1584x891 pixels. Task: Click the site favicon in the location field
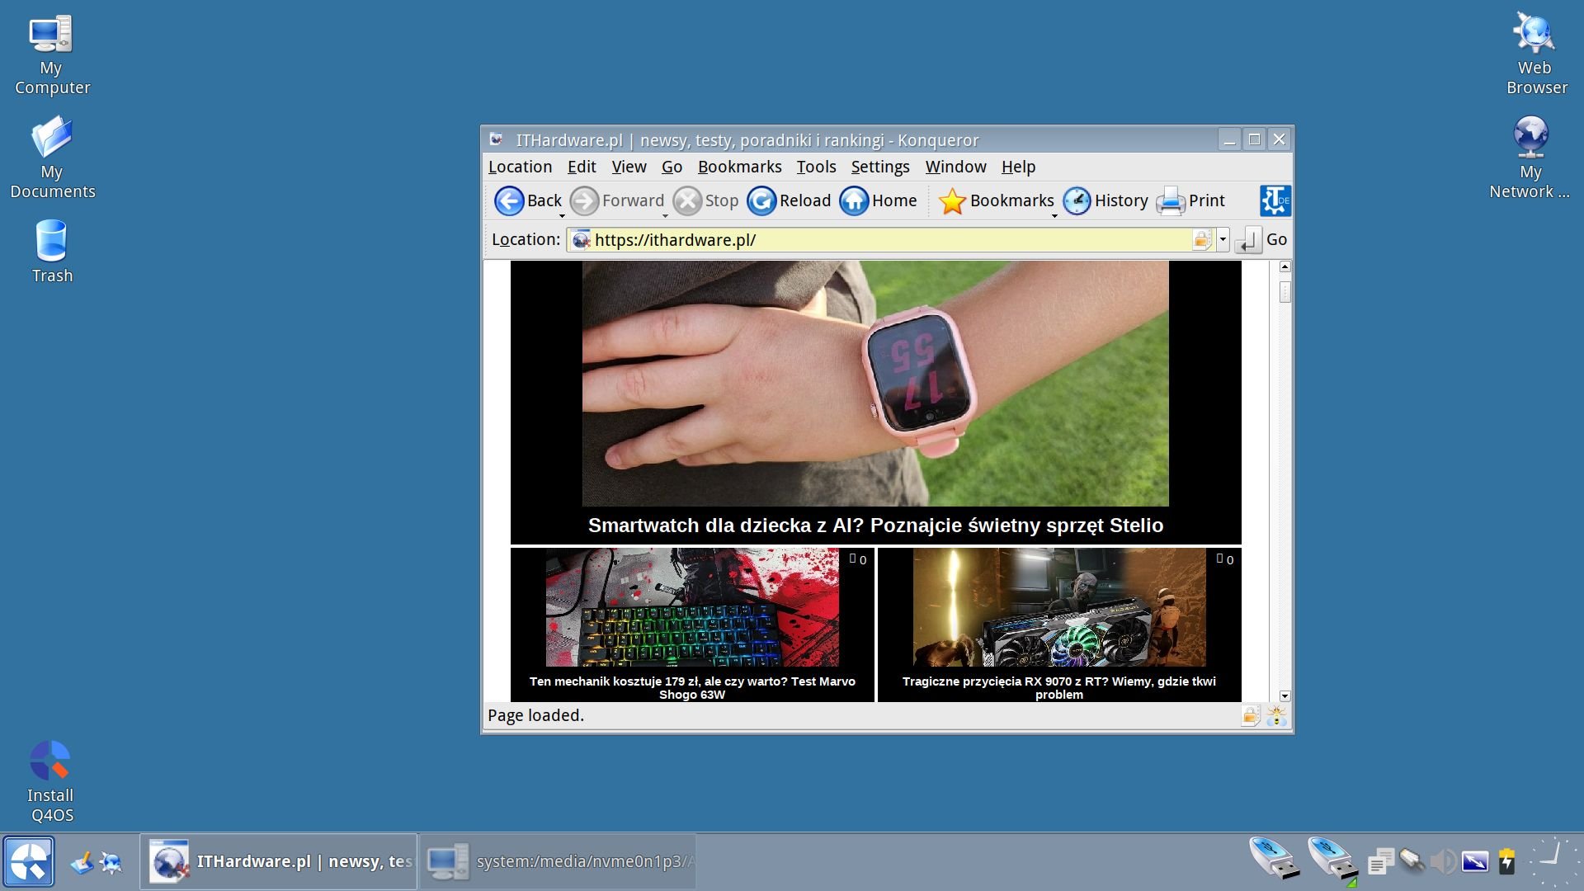582,240
